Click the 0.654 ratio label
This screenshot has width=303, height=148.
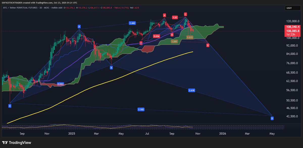[156, 36]
